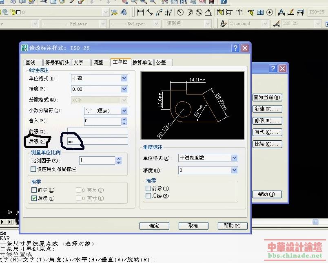The width and height of the screenshot is (328, 263).
Task: Select the Dimension Update tool
Action: tap(300, 12)
